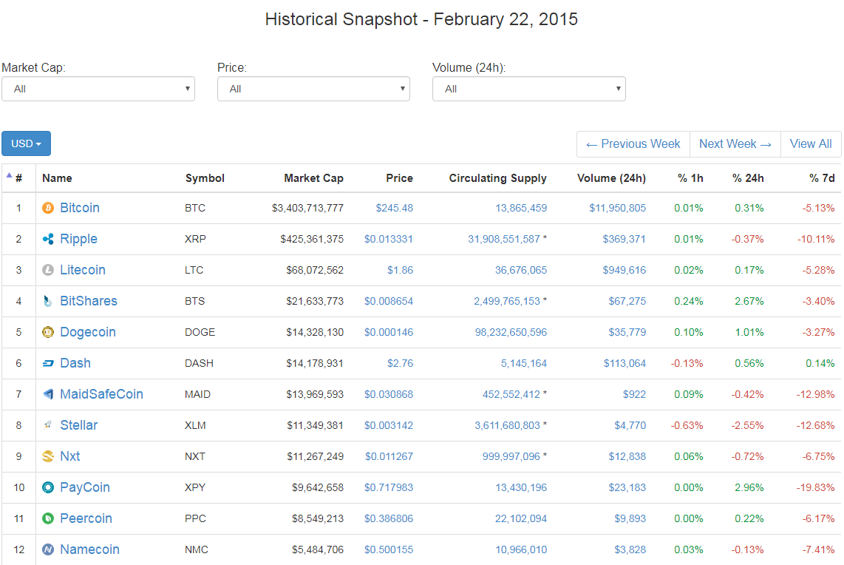Click the Bitcoin coin logo icon
Image resolution: width=844 pixels, height=565 pixels.
click(x=48, y=208)
